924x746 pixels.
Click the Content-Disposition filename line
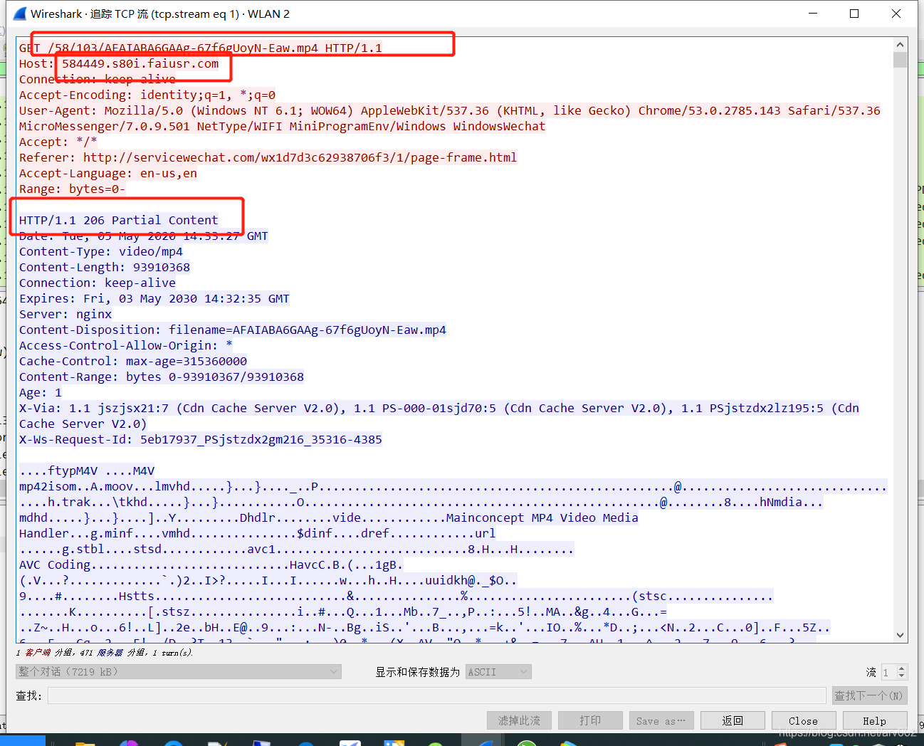(233, 330)
